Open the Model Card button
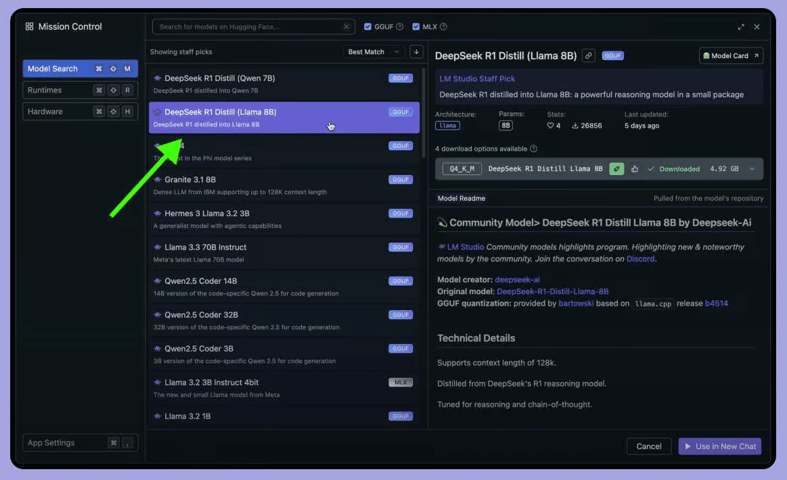This screenshot has height=480, width=787. pyautogui.click(x=731, y=55)
